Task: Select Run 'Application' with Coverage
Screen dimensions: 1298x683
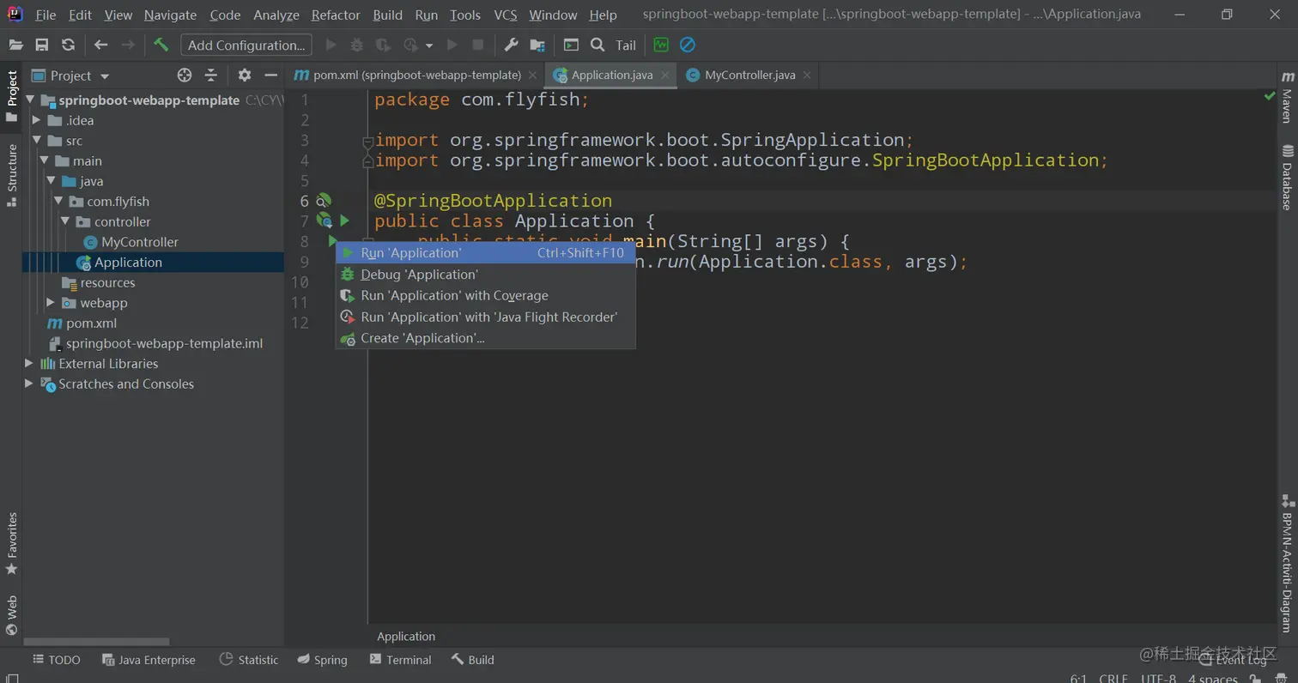Action: click(485, 296)
